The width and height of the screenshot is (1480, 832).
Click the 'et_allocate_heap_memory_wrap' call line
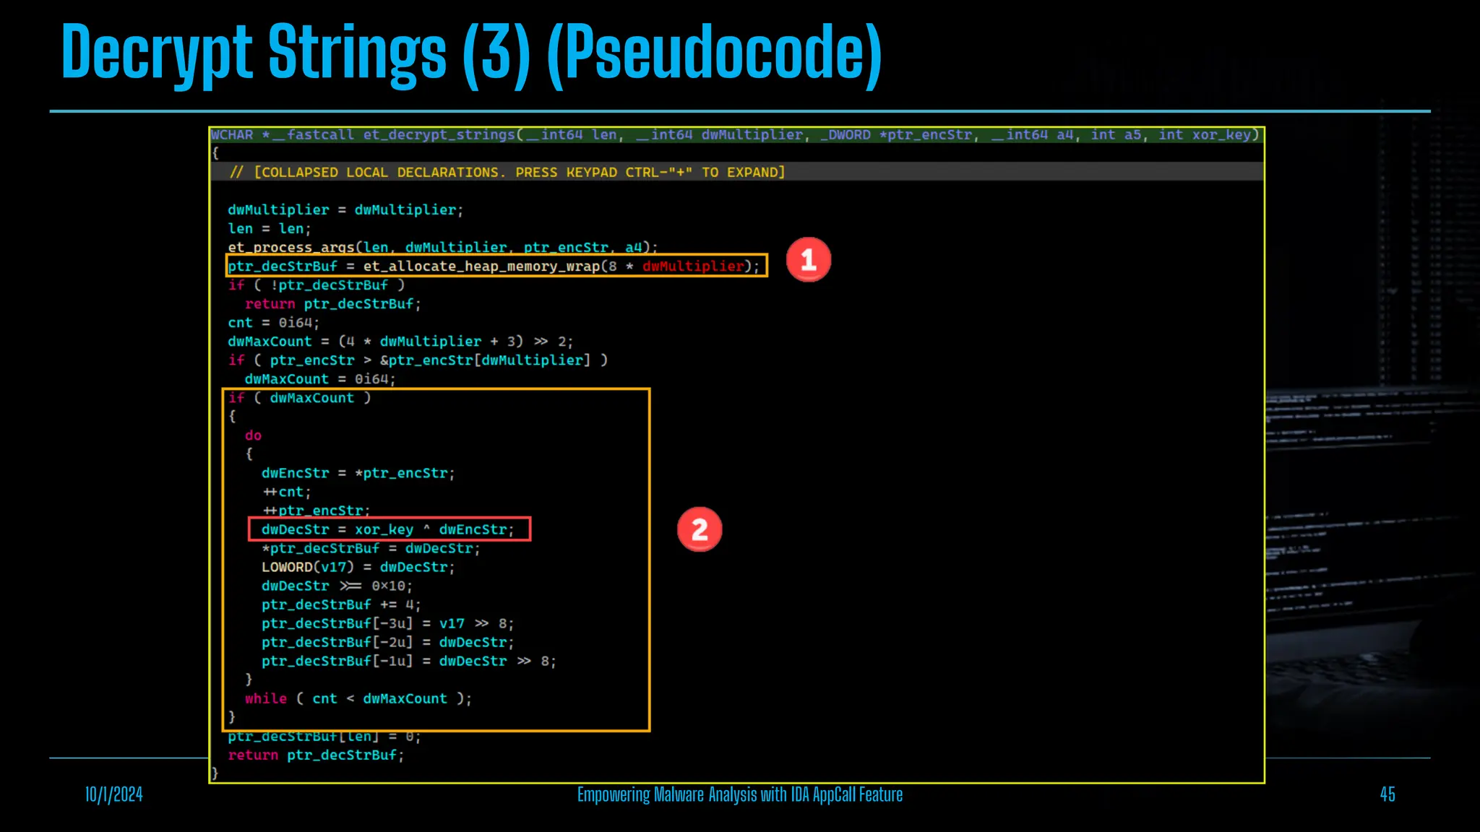(494, 266)
